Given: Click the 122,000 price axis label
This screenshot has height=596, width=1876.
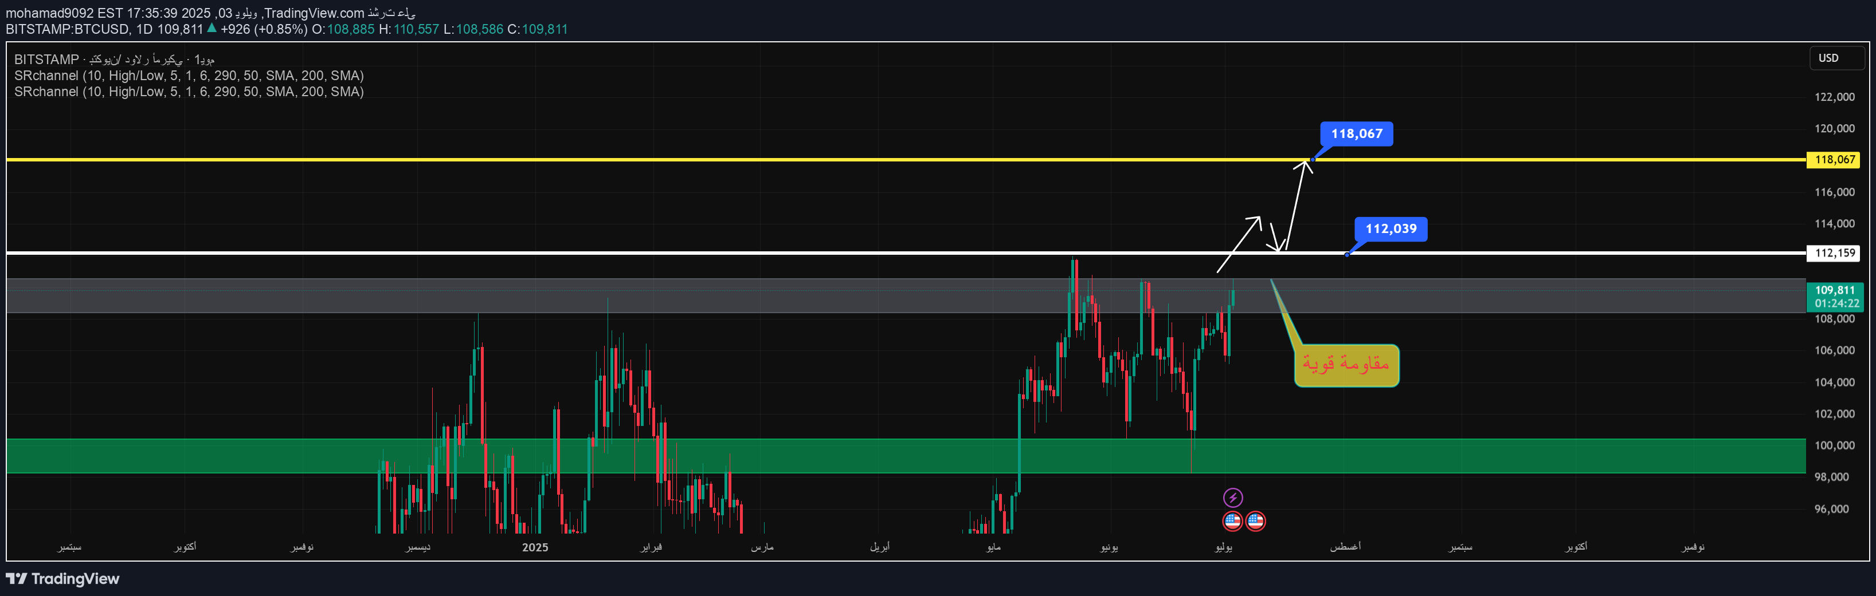Looking at the screenshot, I should [1835, 97].
